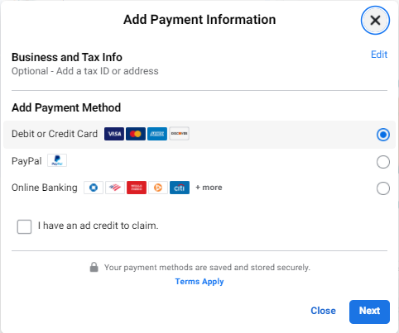Click the Discover card icon
399x333 pixels.
(x=180, y=134)
